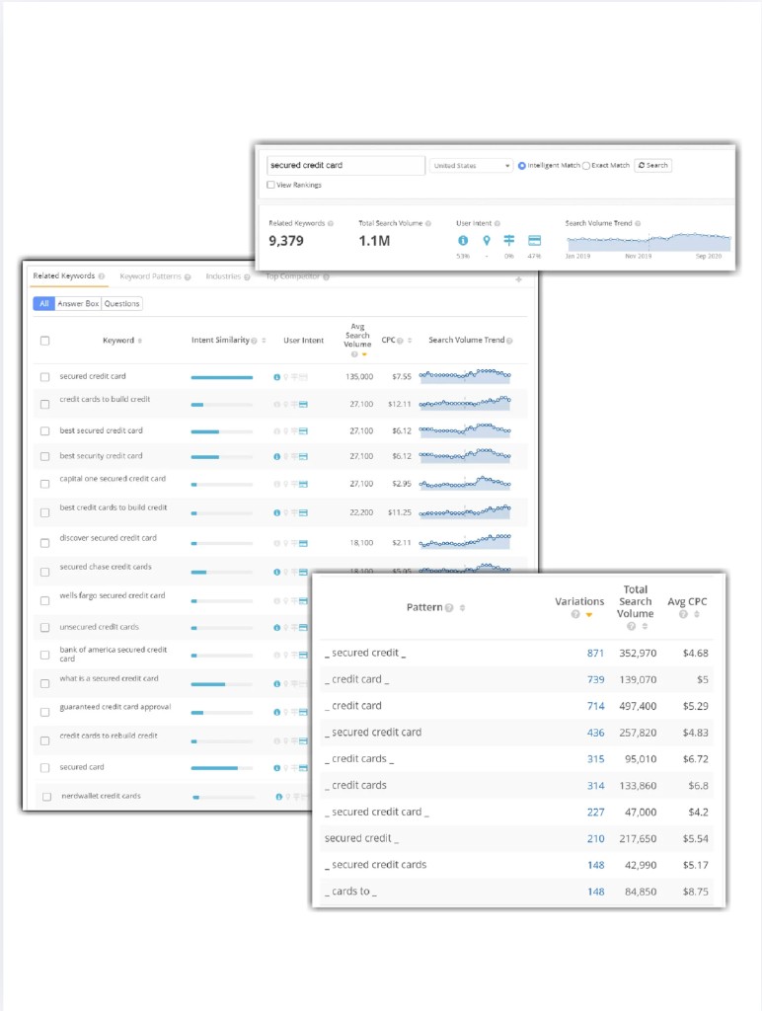
Task: Check the box for unsecured credit cards
Action: (x=45, y=627)
